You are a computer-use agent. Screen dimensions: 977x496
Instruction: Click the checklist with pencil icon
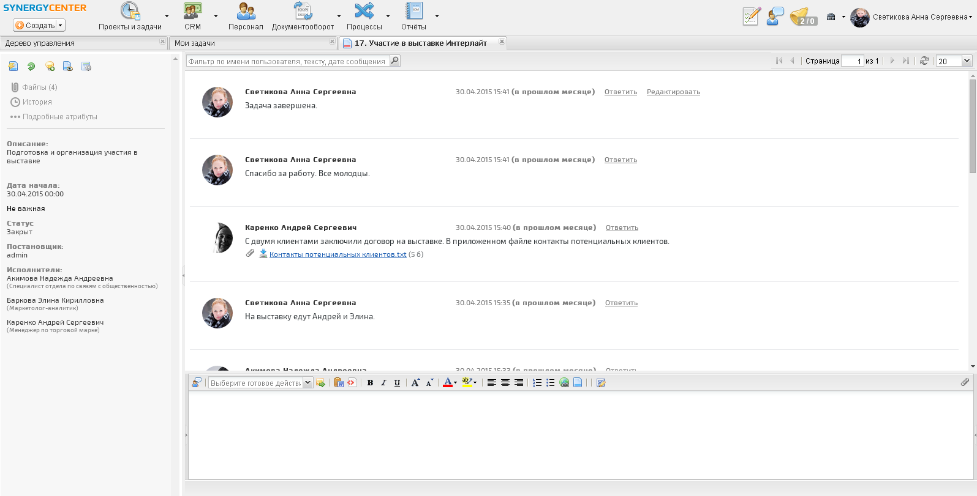tap(751, 17)
